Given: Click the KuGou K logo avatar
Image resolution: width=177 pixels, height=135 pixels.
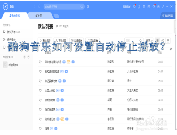Looking at the screenshot, I should (x=5, y=7).
